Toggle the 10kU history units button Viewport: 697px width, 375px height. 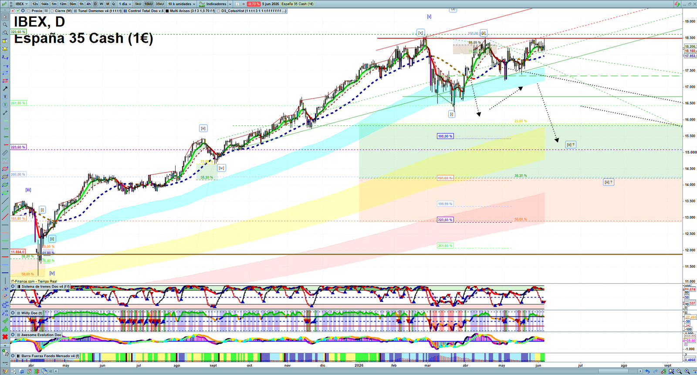tap(149, 4)
